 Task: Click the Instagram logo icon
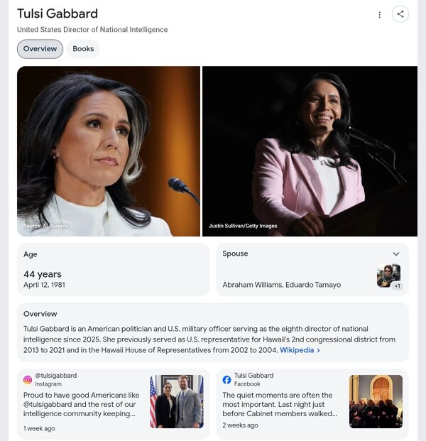coord(28,380)
